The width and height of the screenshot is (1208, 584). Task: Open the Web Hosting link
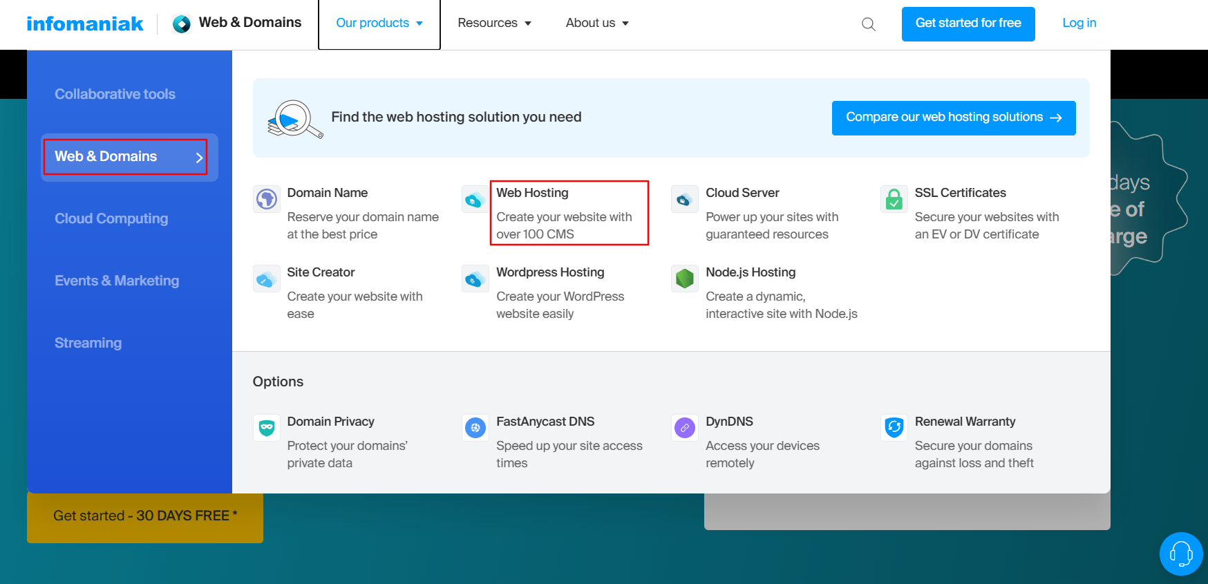click(532, 193)
